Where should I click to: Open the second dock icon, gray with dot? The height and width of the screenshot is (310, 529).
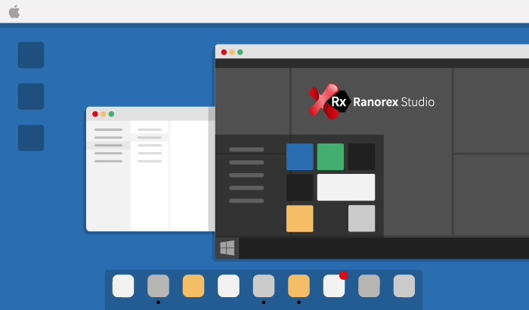158,286
